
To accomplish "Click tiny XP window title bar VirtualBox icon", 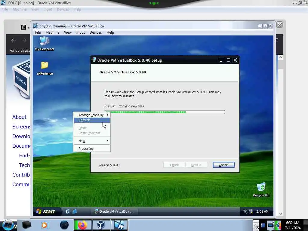I will click(36, 26).
